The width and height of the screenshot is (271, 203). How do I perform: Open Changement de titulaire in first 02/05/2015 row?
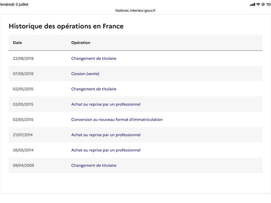pos(94,89)
